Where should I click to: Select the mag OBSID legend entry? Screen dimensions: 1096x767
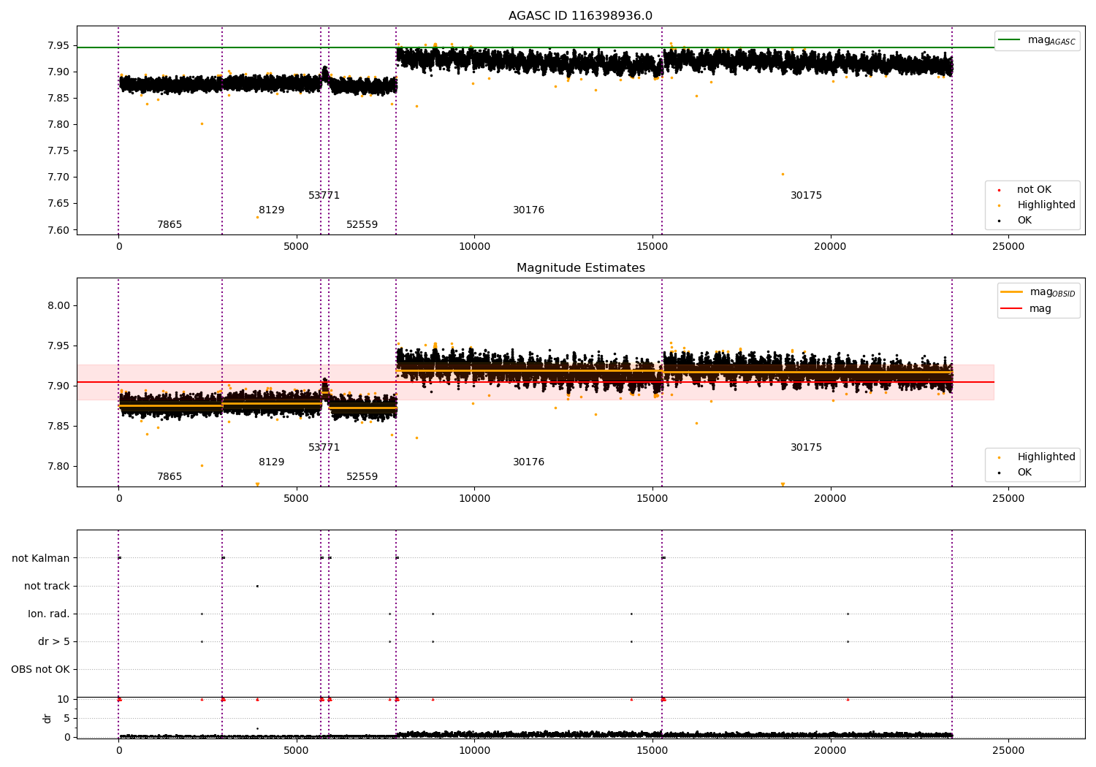1039,292
